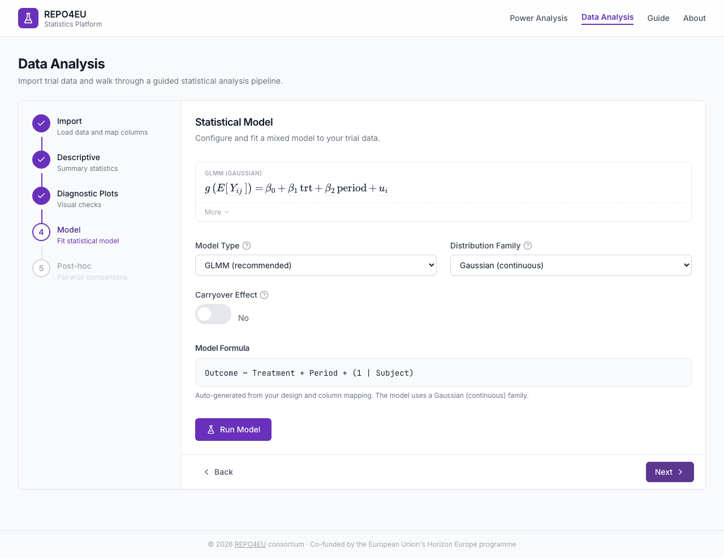Go Back to the previous step
The height and width of the screenshot is (558, 724).
pyautogui.click(x=218, y=472)
